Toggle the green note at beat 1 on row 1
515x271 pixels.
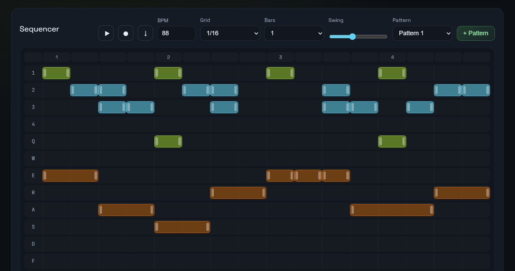(x=56, y=73)
